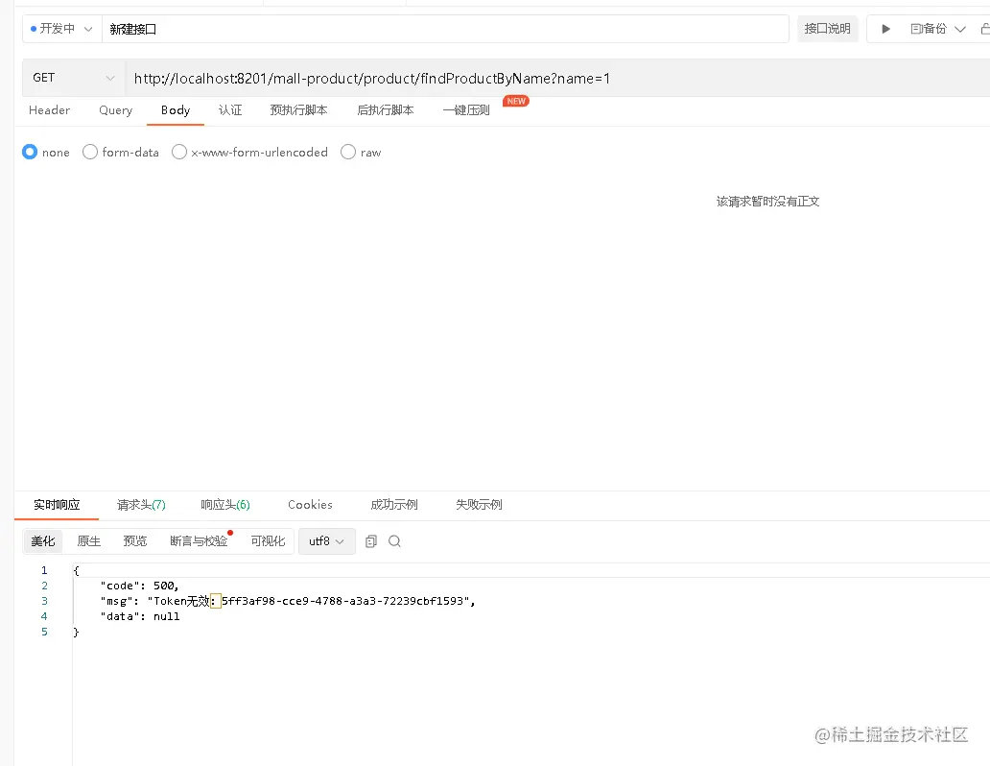Click the 接口说明 button
Viewport: 990px width, 766px height.
pos(827,28)
